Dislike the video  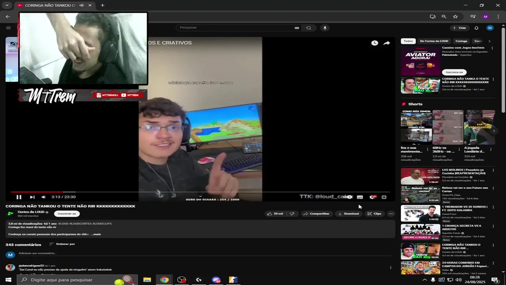pos(292,214)
